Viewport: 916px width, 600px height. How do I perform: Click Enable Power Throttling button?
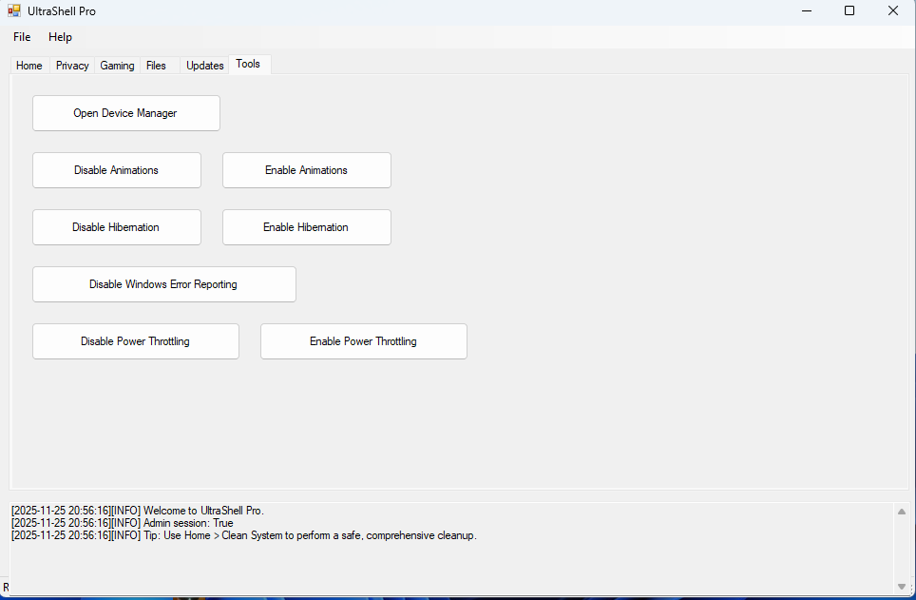(363, 341)
